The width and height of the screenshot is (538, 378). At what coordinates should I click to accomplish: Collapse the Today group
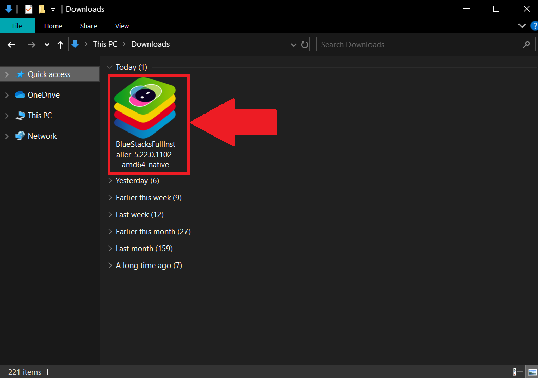109,67
